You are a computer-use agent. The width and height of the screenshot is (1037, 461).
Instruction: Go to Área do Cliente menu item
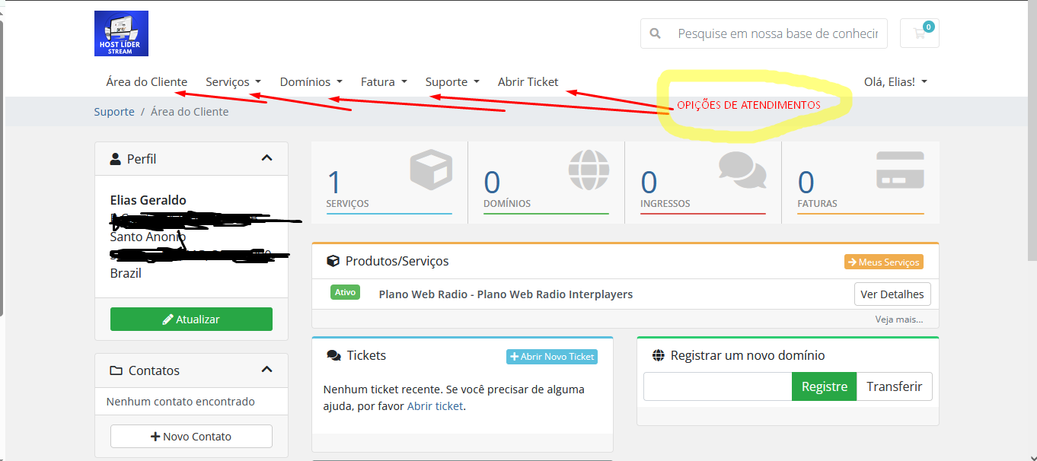pos(147,81)
